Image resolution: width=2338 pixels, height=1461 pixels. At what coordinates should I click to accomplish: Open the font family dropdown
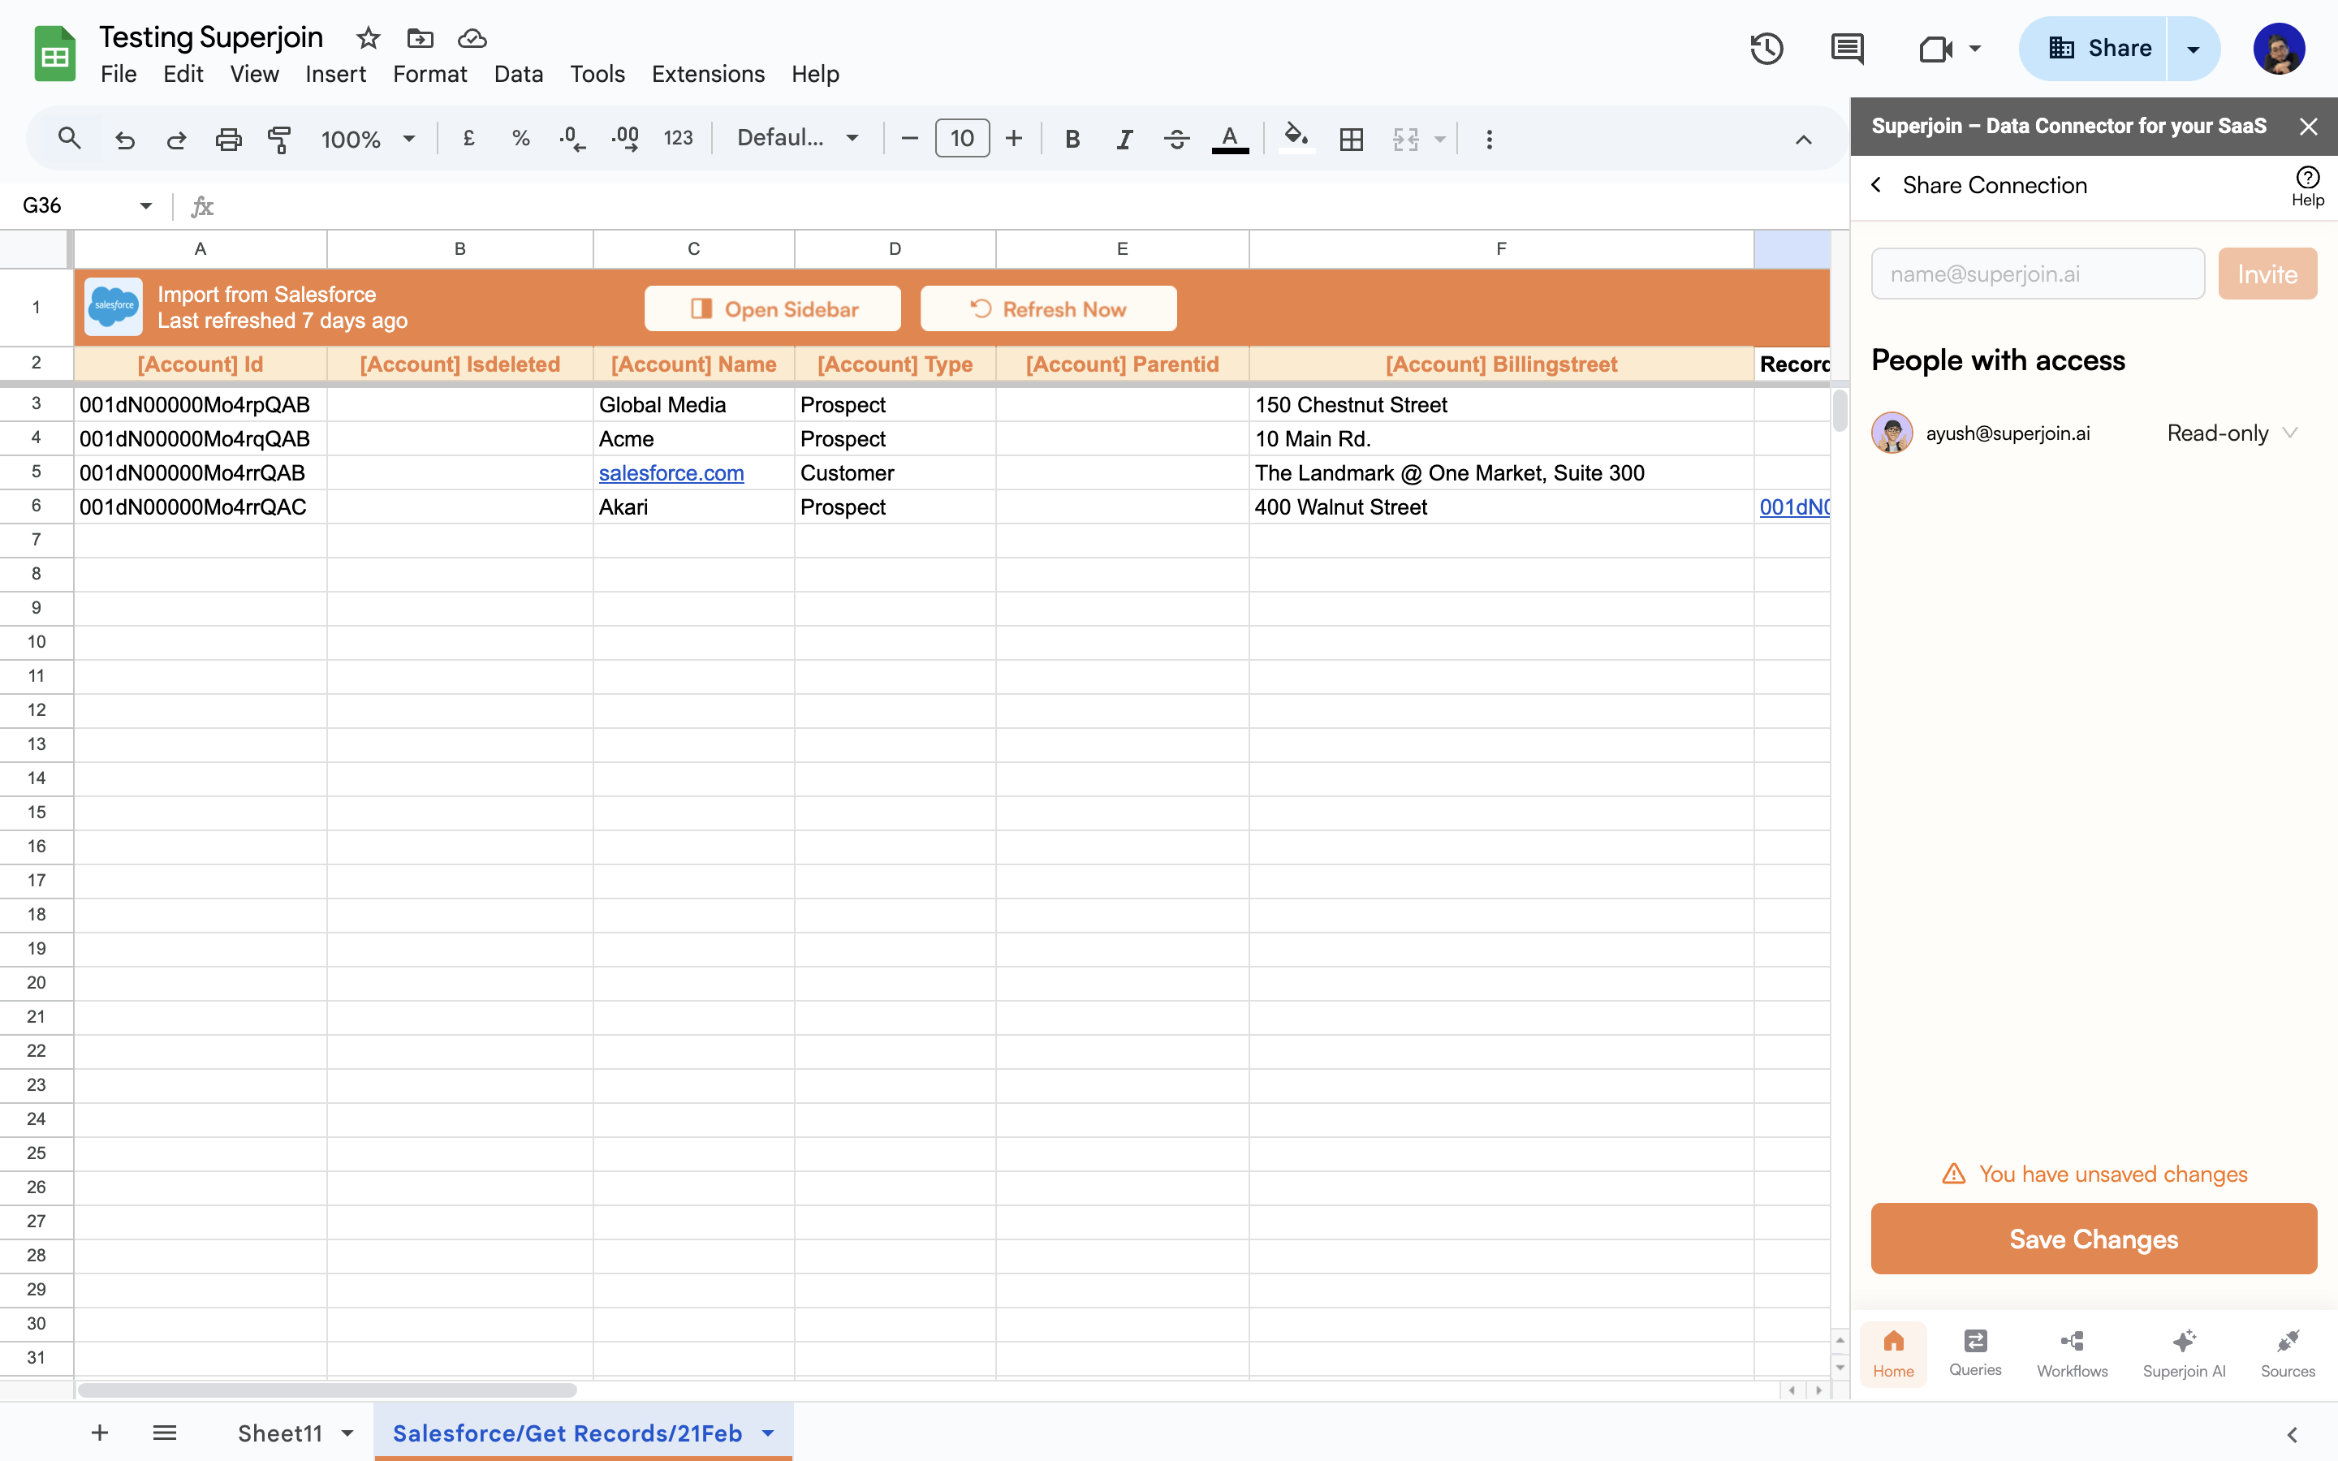click(798, 138)
